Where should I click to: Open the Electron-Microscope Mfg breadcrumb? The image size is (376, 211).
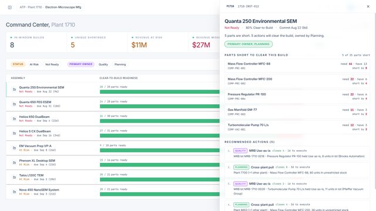tap(63, 7)
